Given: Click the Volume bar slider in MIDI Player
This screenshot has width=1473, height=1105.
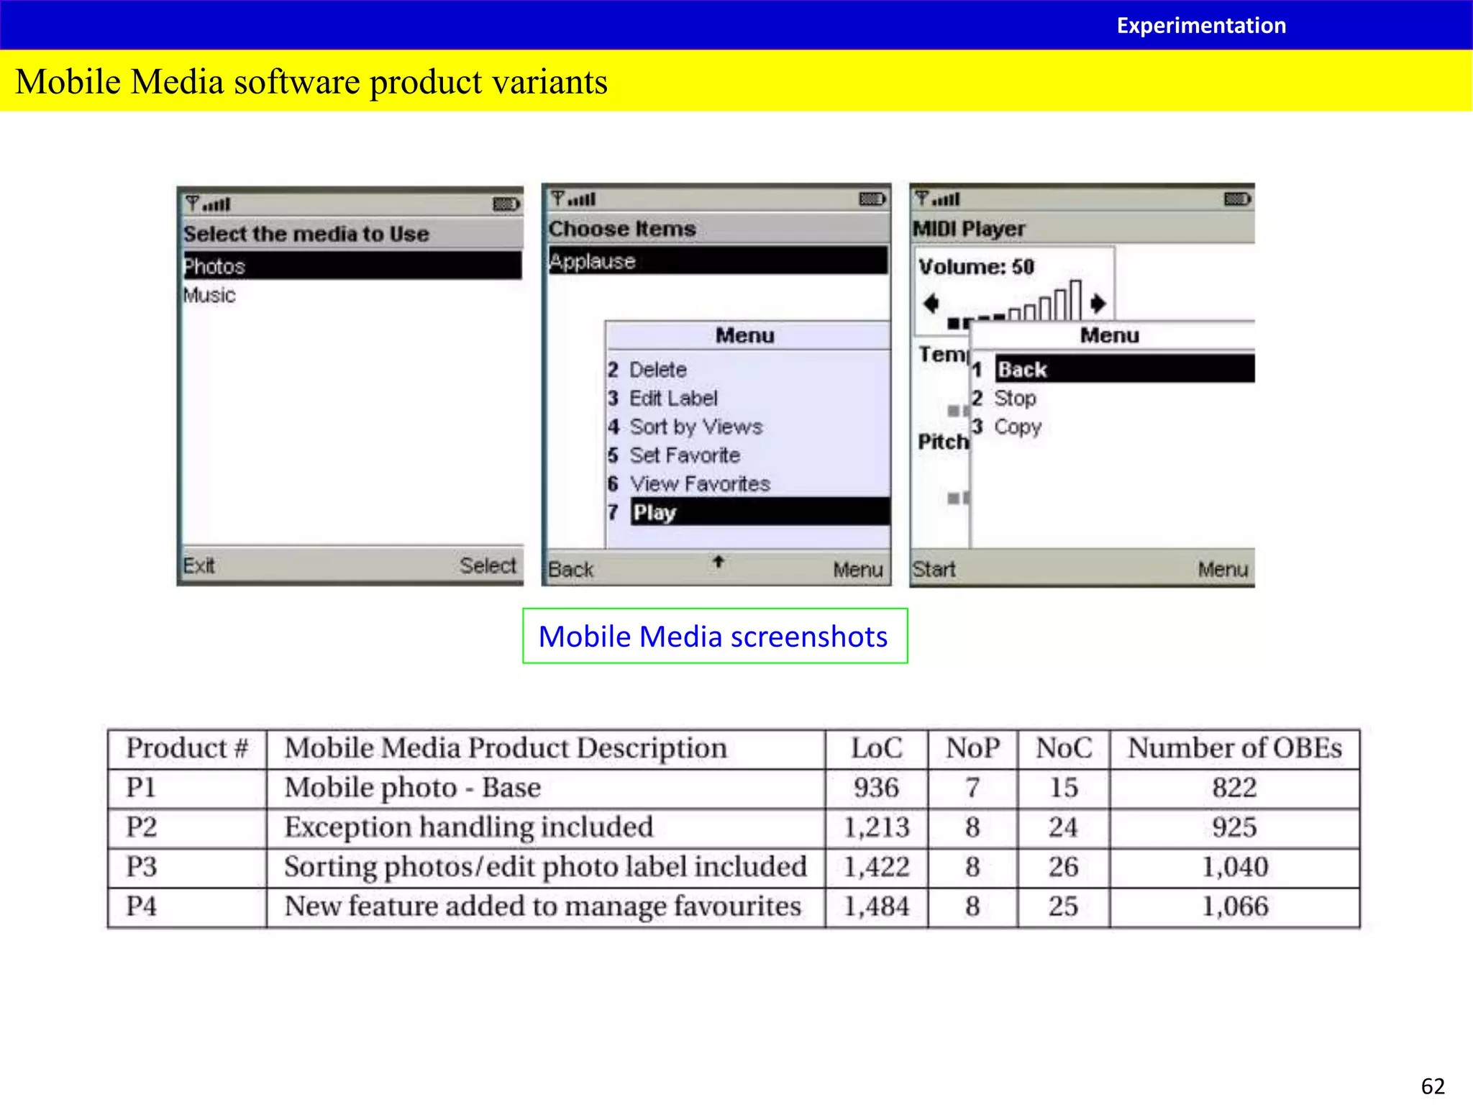Looking at the screenshot, I should pyautogui.click(x=1014, y=304).
